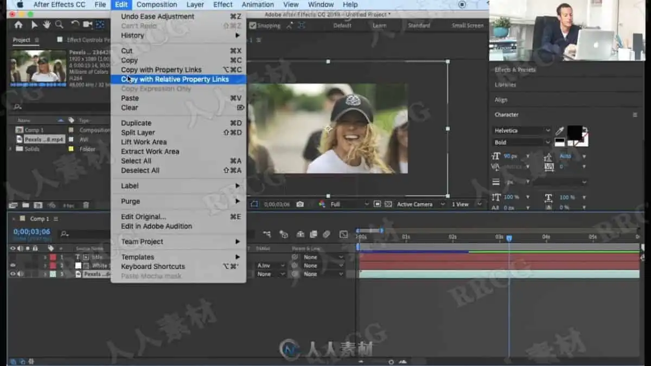This screenshot has height=366, width=651.
Task: Open the Full resolution dropdown
Action: pos(349,204)
